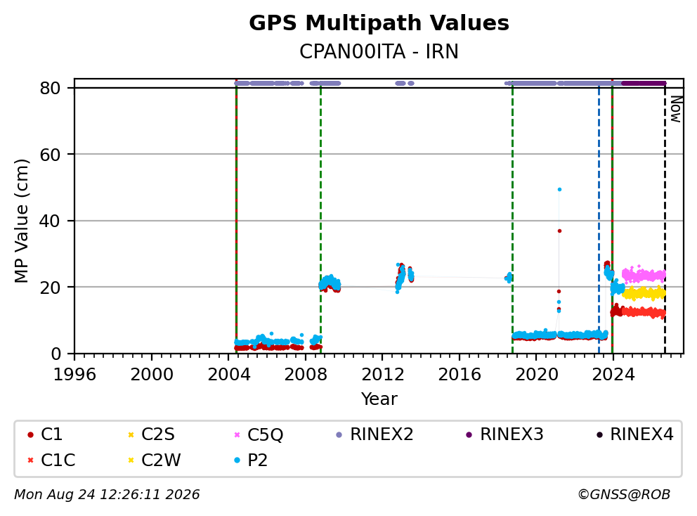Image resolution: width=697 pixels, height=516 pixels.
Task: Click the P2 blue legend dot
Action: click(x=237, y=460)
